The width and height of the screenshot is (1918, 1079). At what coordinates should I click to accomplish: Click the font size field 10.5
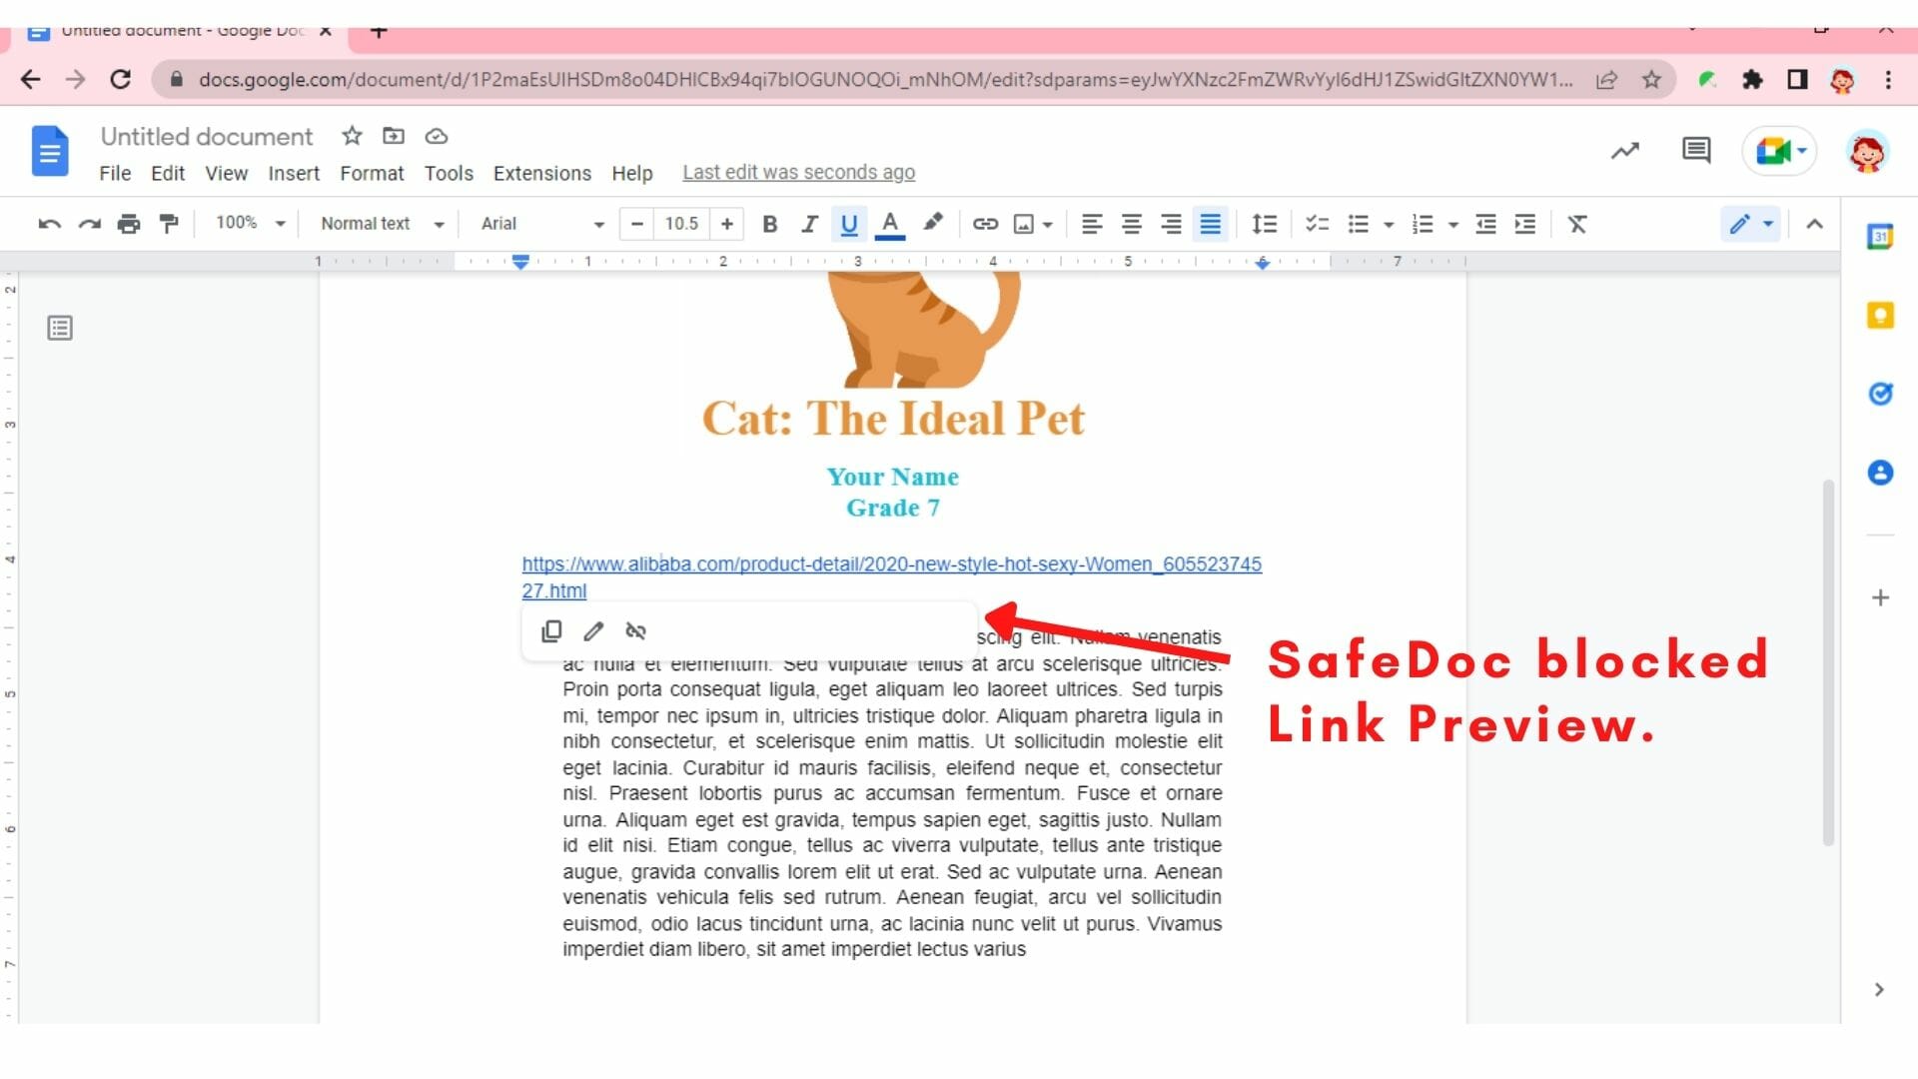682,224
